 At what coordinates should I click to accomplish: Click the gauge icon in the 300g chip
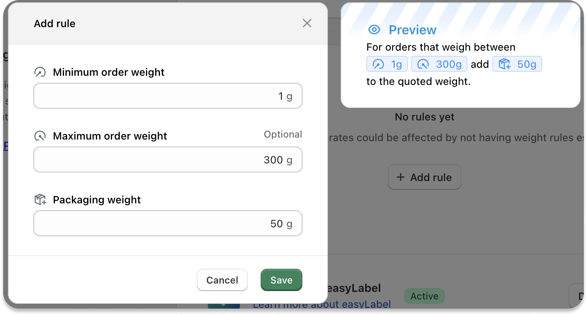click(x=423, y=64)
